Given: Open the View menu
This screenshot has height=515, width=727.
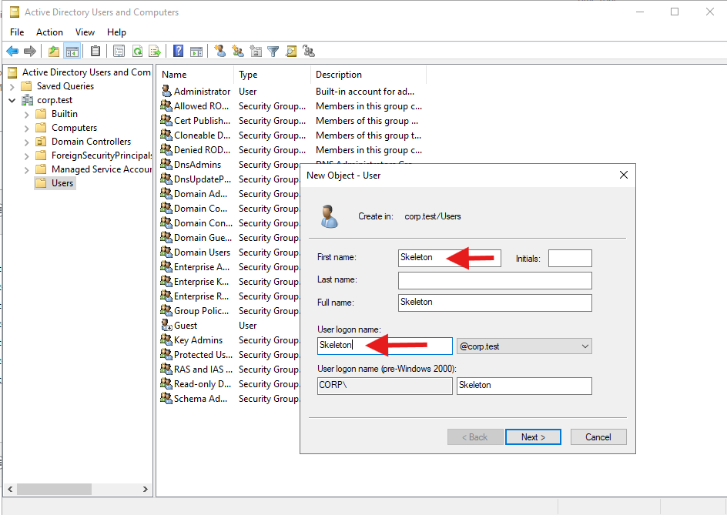Looking at the screenshot, I should (85, 32).
